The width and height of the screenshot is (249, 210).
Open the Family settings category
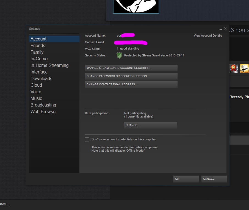(x=54, y=52)
